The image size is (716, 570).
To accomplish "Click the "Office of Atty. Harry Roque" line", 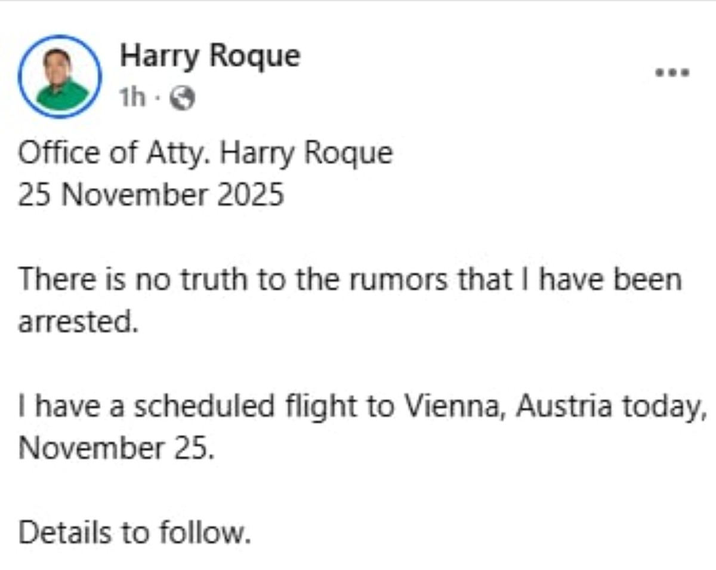I will [205, 153].
